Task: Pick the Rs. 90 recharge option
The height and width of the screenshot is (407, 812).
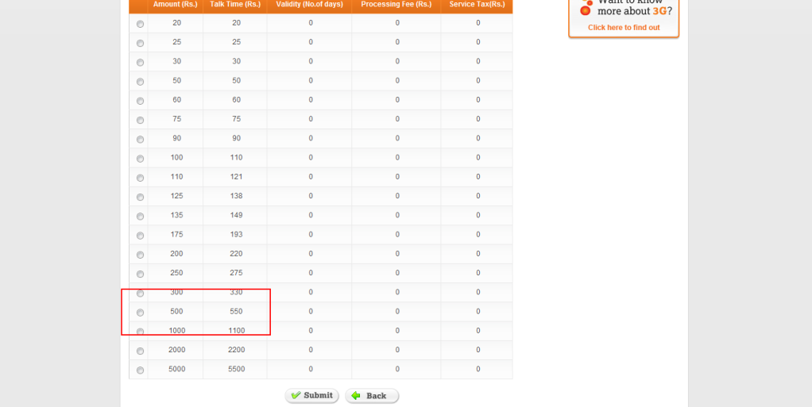Action: [141, 139]
